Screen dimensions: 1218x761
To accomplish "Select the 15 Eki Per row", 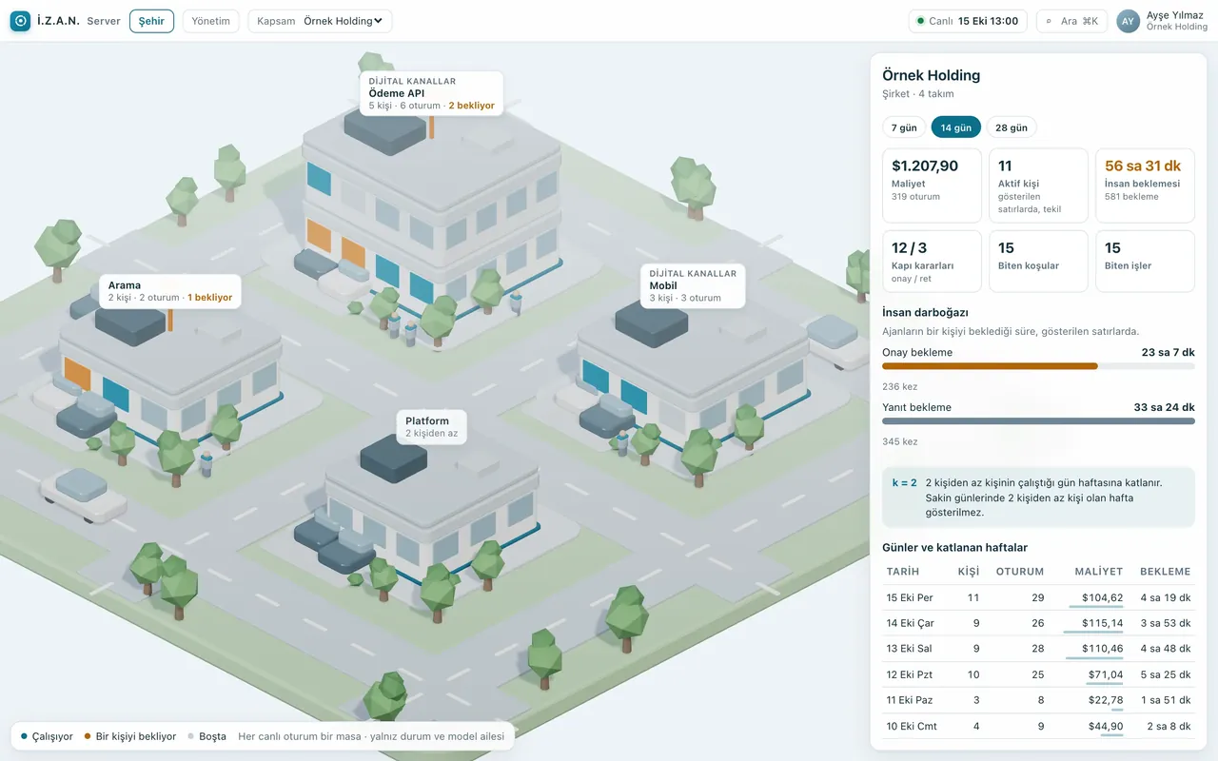I will point(1038,597).
